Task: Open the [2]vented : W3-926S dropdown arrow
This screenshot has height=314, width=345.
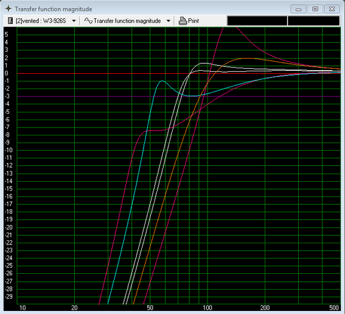Action: (74, 21)
